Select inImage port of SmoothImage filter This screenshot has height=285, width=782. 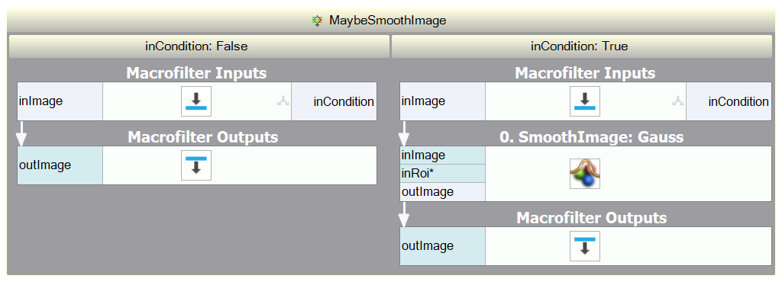[x=442, y=155]
